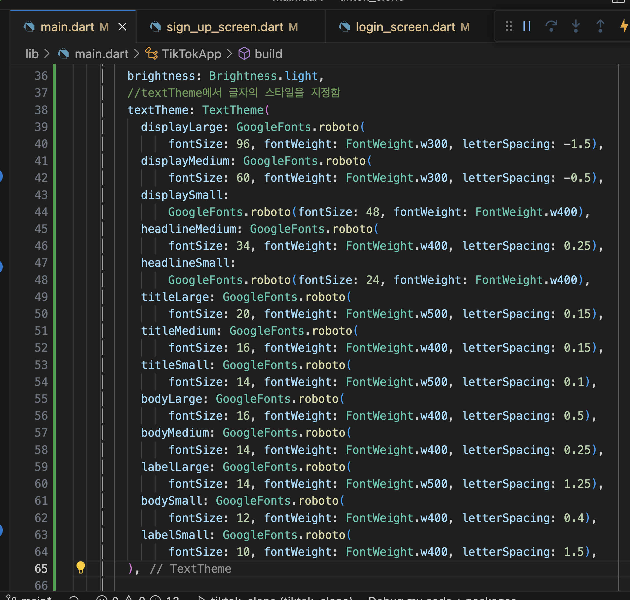
Task: Toggle the breakpoint beside line 62
Action: click(1, 530)
